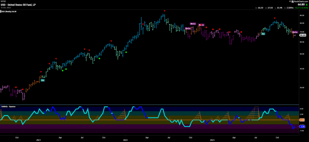Click the 2023 label on the time axis
The height and width of the screenshot is (142, 309).
click(x=212, y=139)
